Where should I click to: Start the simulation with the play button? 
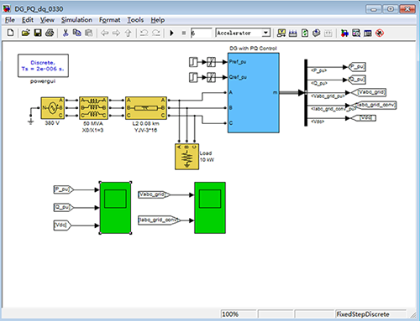tap(172, 34)
